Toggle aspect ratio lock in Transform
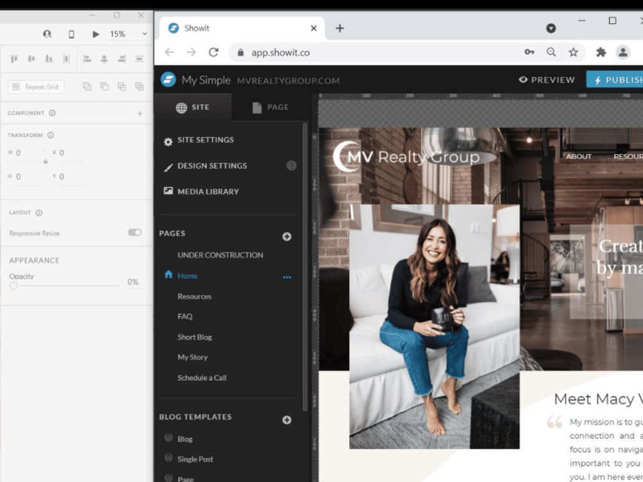 point(46,161)
